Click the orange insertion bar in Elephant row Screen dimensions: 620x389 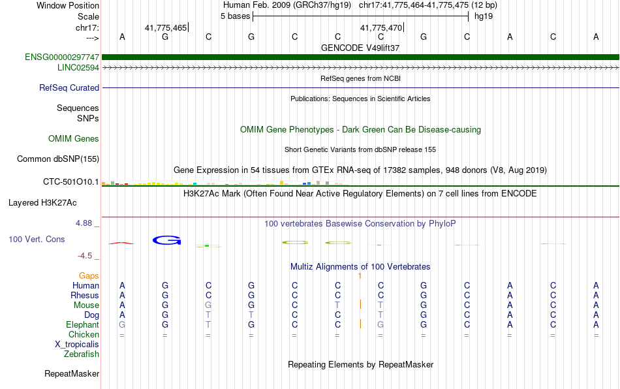point(360,324)
